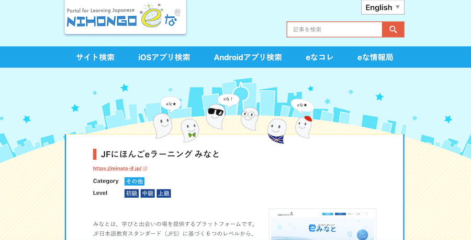471x240 pixels.
Task: Open the iOSアプリ検索 menu item
Action: [x=164, y=57]
